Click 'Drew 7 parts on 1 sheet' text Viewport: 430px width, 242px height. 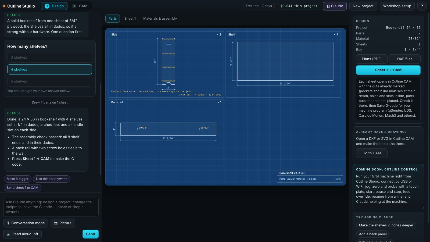point(50,102)
